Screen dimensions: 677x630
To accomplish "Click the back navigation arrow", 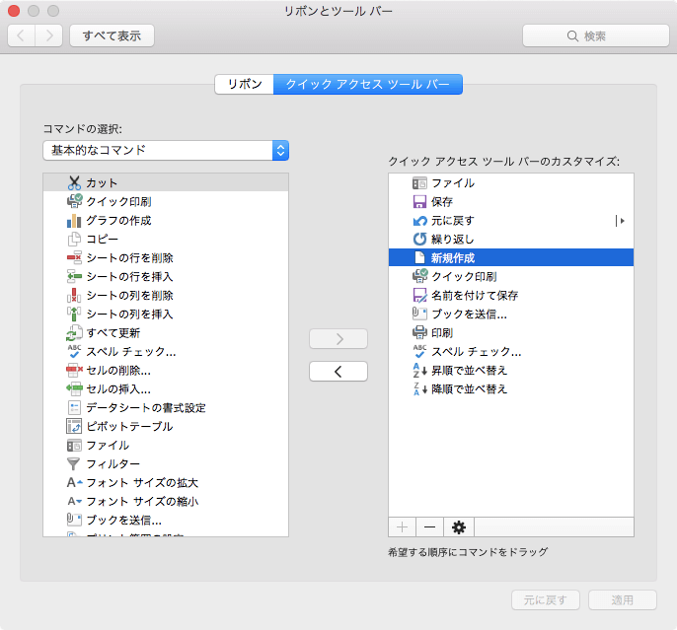I will point(21,35).
